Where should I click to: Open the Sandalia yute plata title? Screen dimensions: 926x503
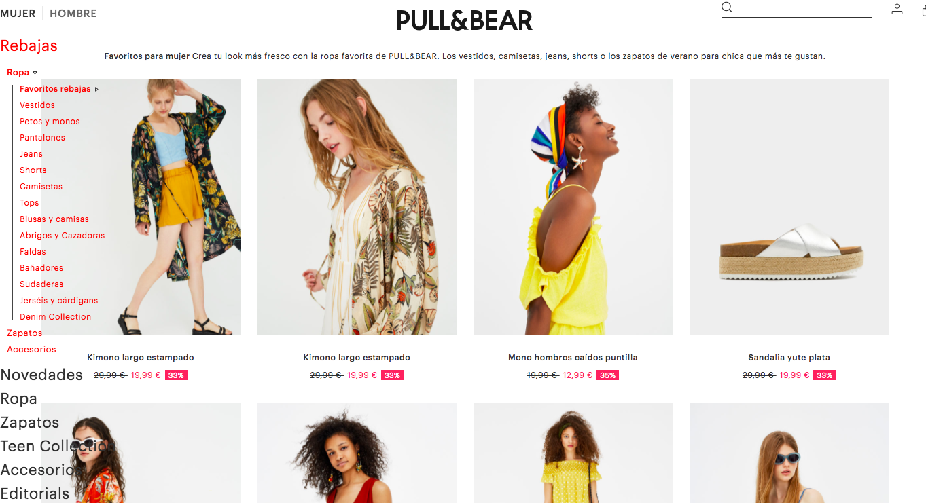(x=789, y=358)
